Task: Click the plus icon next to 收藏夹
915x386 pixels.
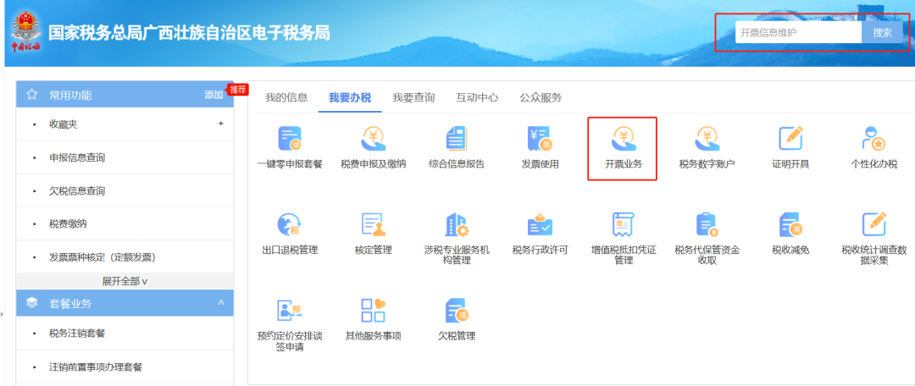Action: pos(220,124)
